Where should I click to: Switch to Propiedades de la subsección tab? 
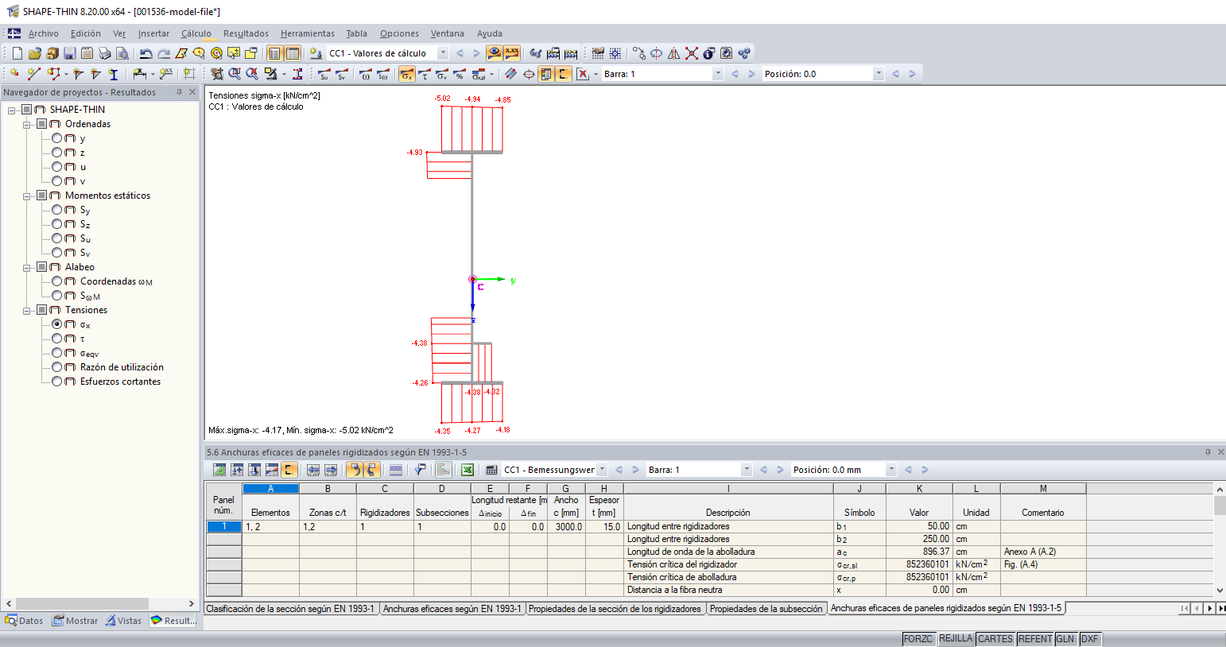(766, 609)
